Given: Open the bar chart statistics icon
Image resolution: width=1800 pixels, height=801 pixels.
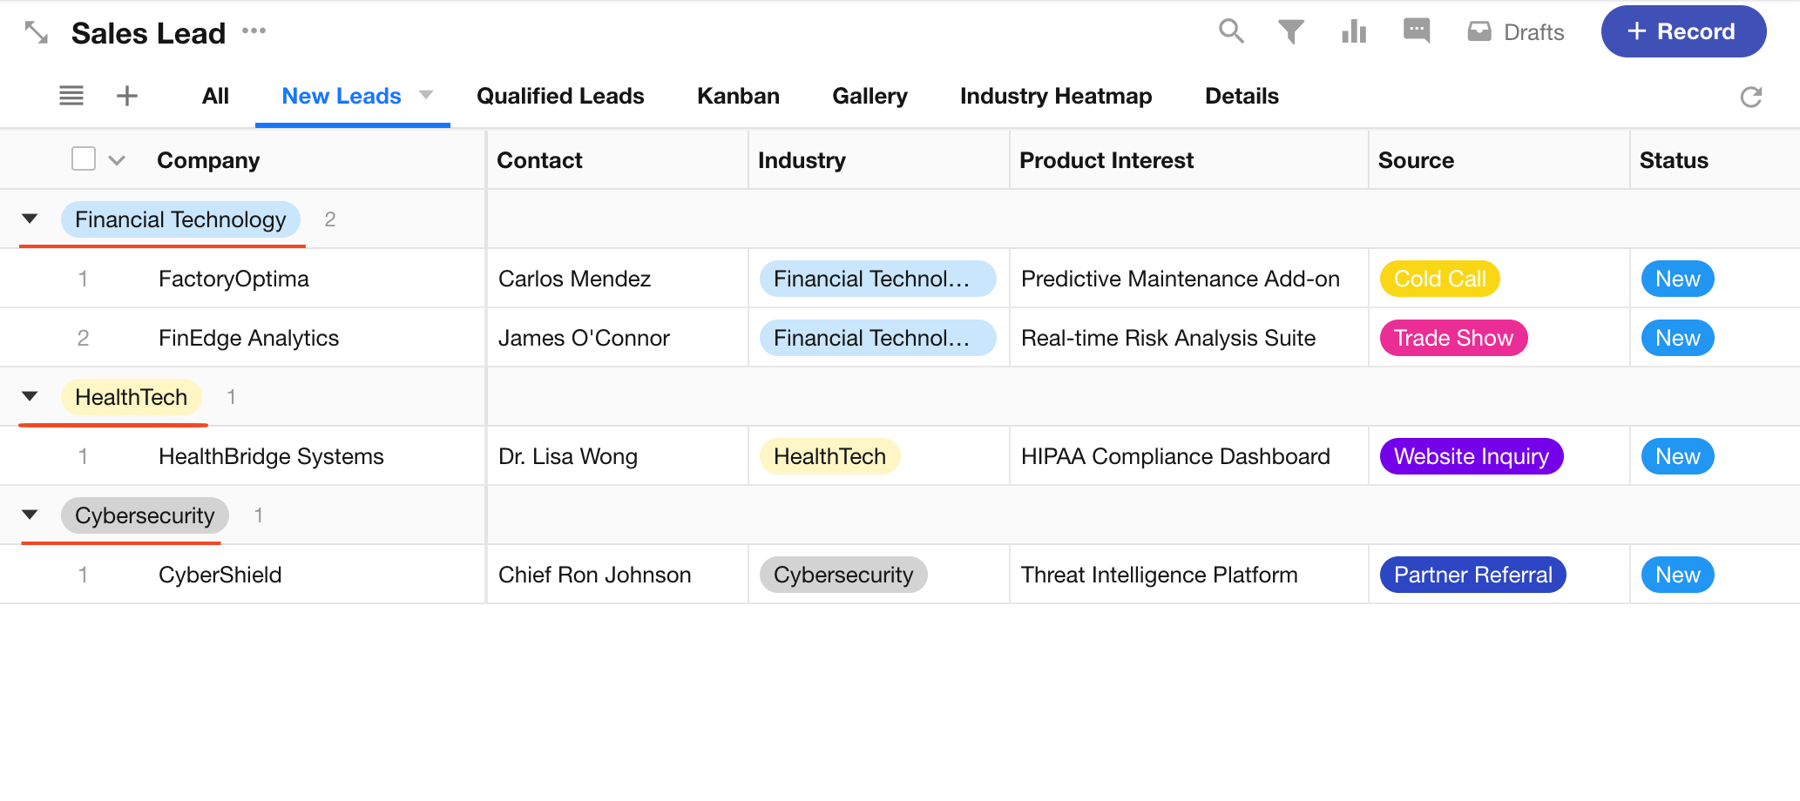Looking at the screenshot, I should tap(1354, 32).
